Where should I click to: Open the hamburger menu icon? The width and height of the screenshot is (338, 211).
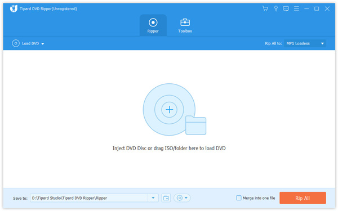(x=296, y=8)
